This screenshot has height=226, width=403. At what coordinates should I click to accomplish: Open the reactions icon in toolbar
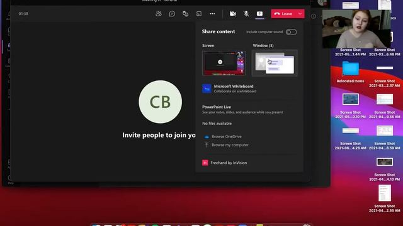pyautogui.click(x=185, y=14)
